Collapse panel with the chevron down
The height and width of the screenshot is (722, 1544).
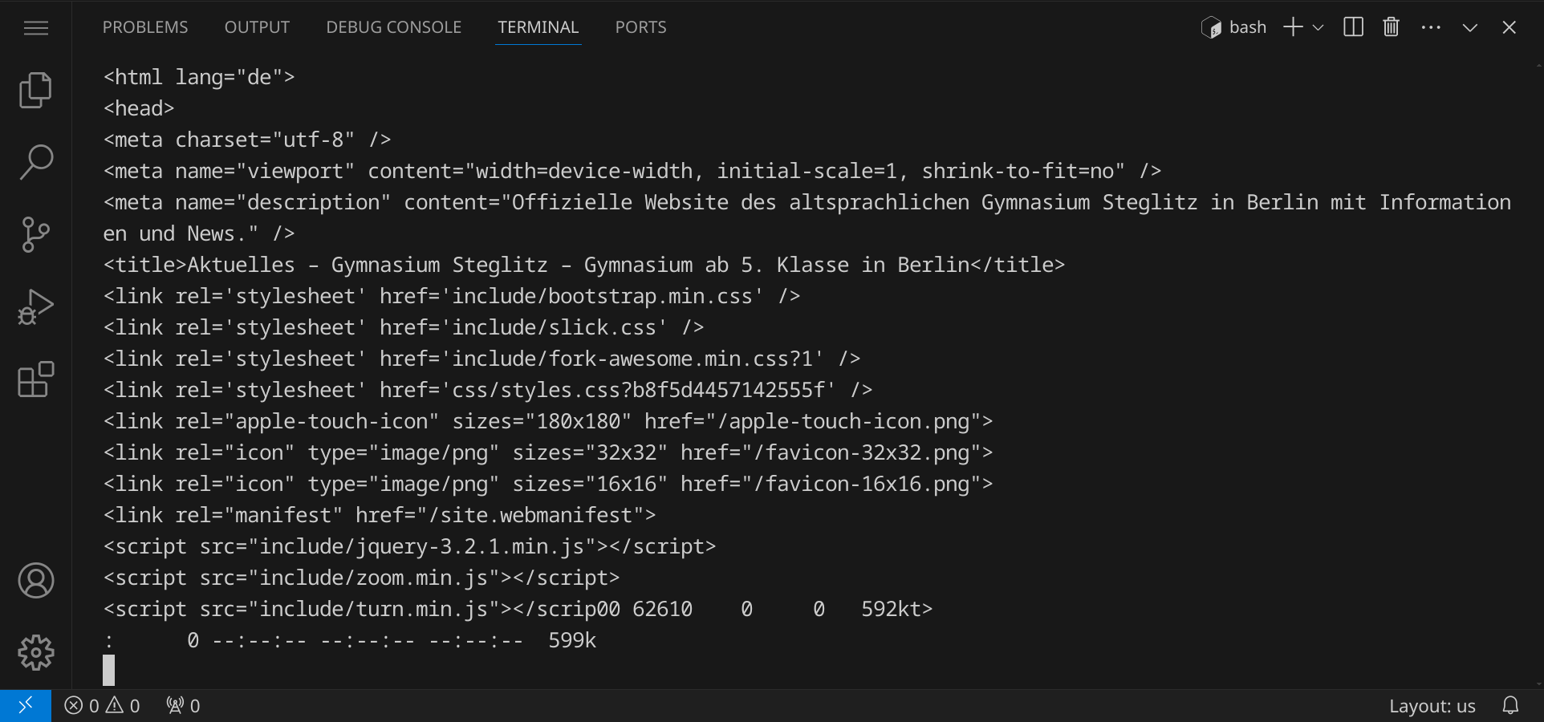point(1469,27)
